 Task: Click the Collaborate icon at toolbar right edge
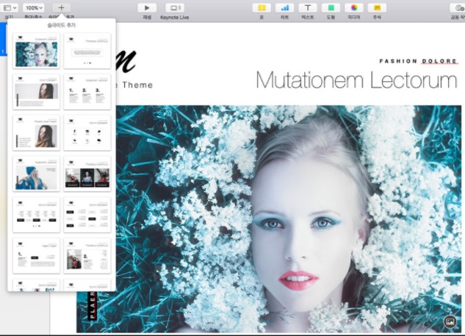coord(458,7)
